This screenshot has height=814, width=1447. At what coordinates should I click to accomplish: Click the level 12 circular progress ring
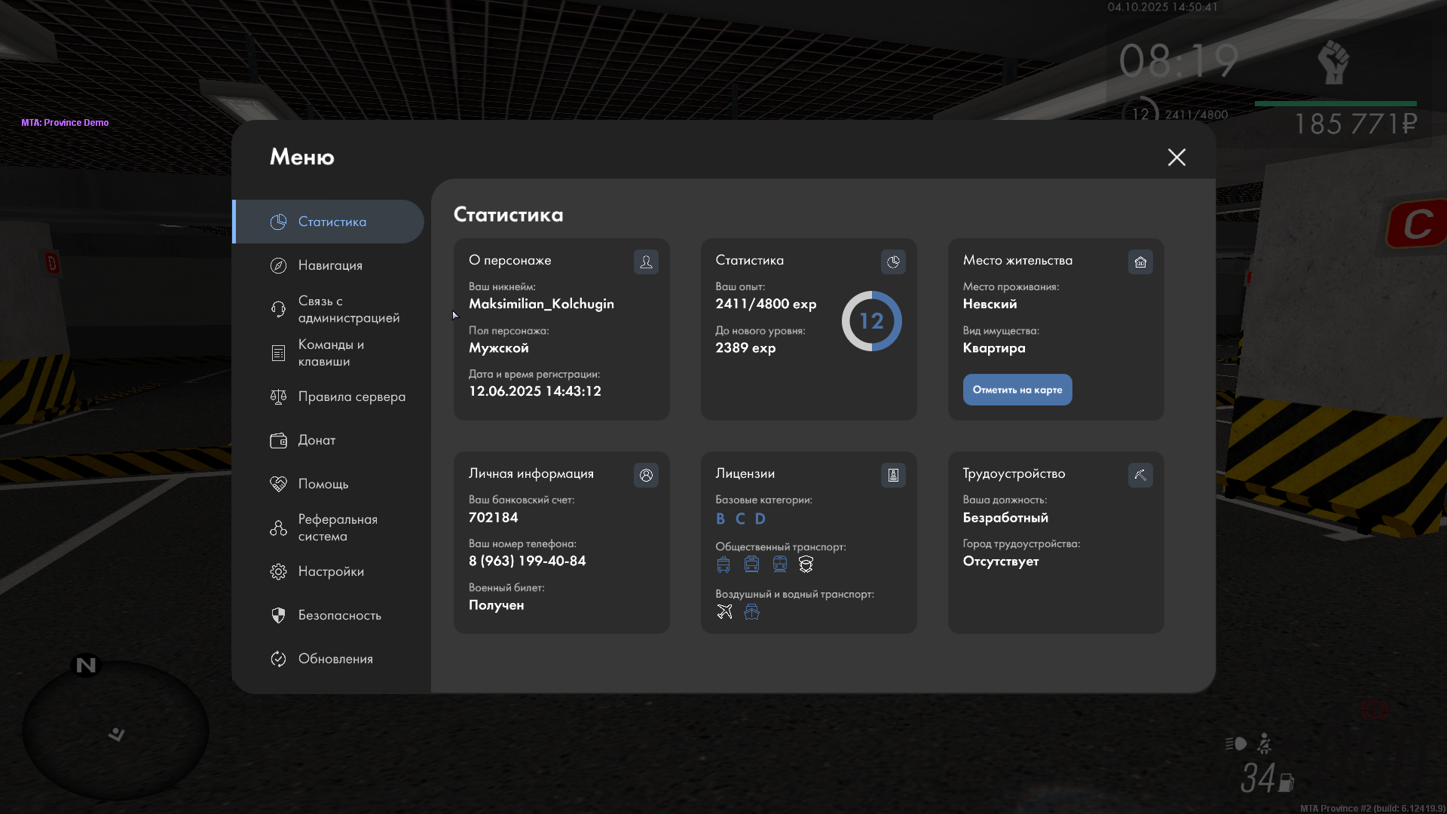coord(871,321)
